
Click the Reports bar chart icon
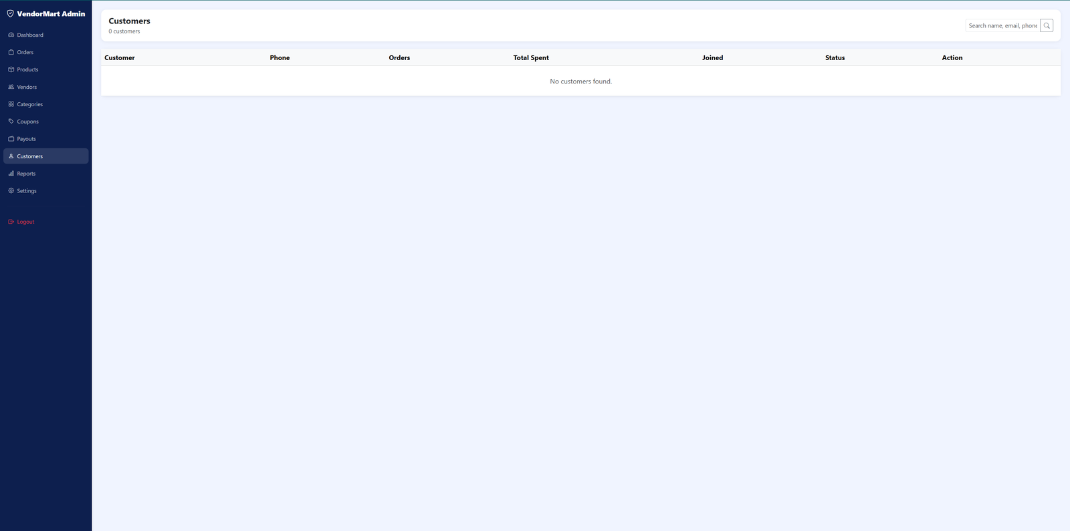tap(11, 174)
